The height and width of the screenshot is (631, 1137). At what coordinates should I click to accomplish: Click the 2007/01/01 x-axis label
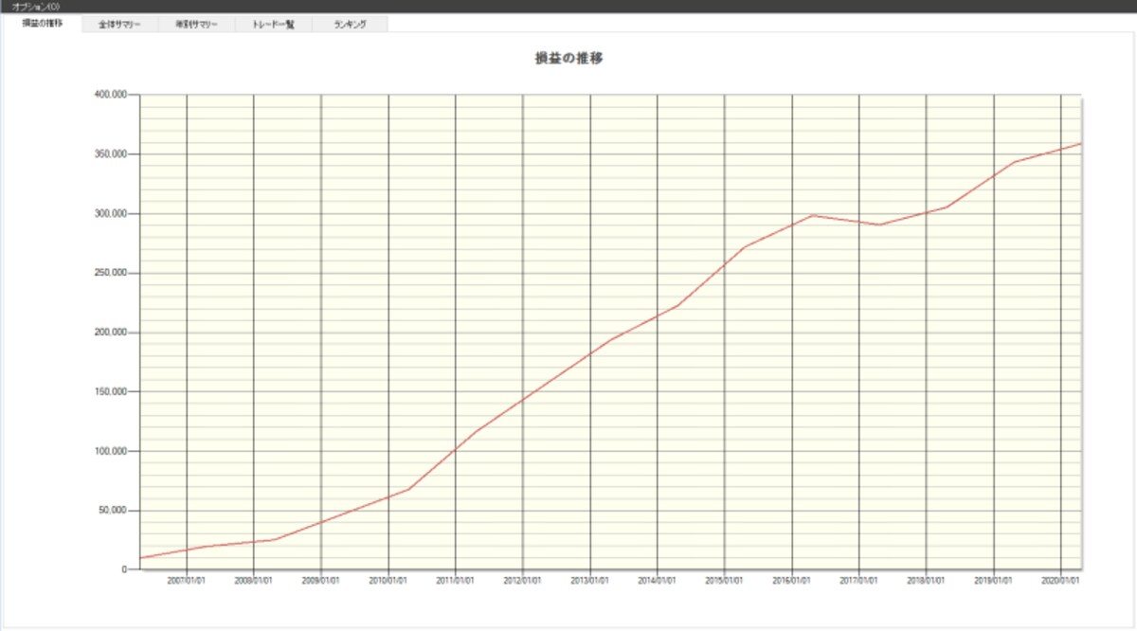tap(187, 580)
